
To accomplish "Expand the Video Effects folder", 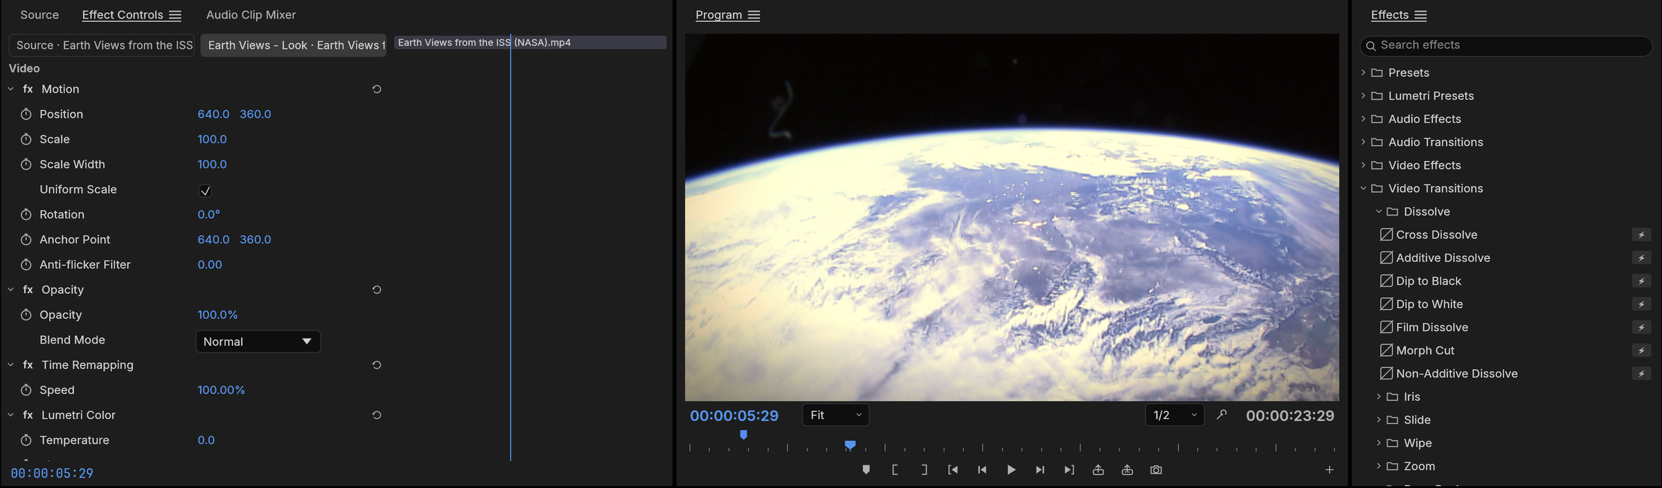I will click(x=1363, y=165).
